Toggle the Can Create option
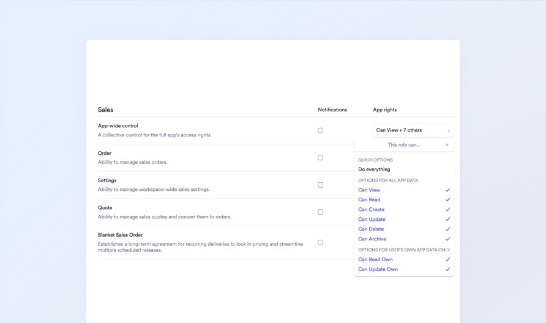Screen dimensions: 546x323 404,210
